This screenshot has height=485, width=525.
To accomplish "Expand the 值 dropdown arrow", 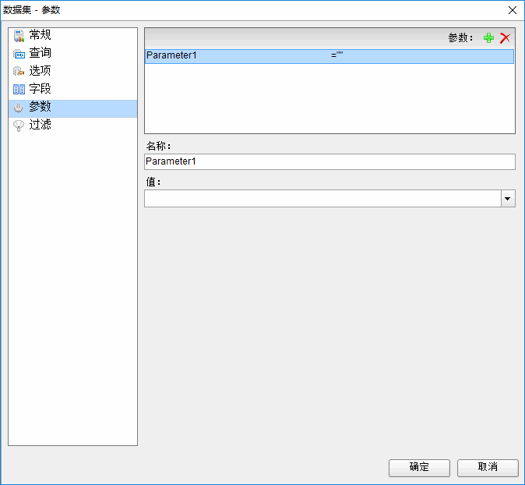I will (508, 199).
